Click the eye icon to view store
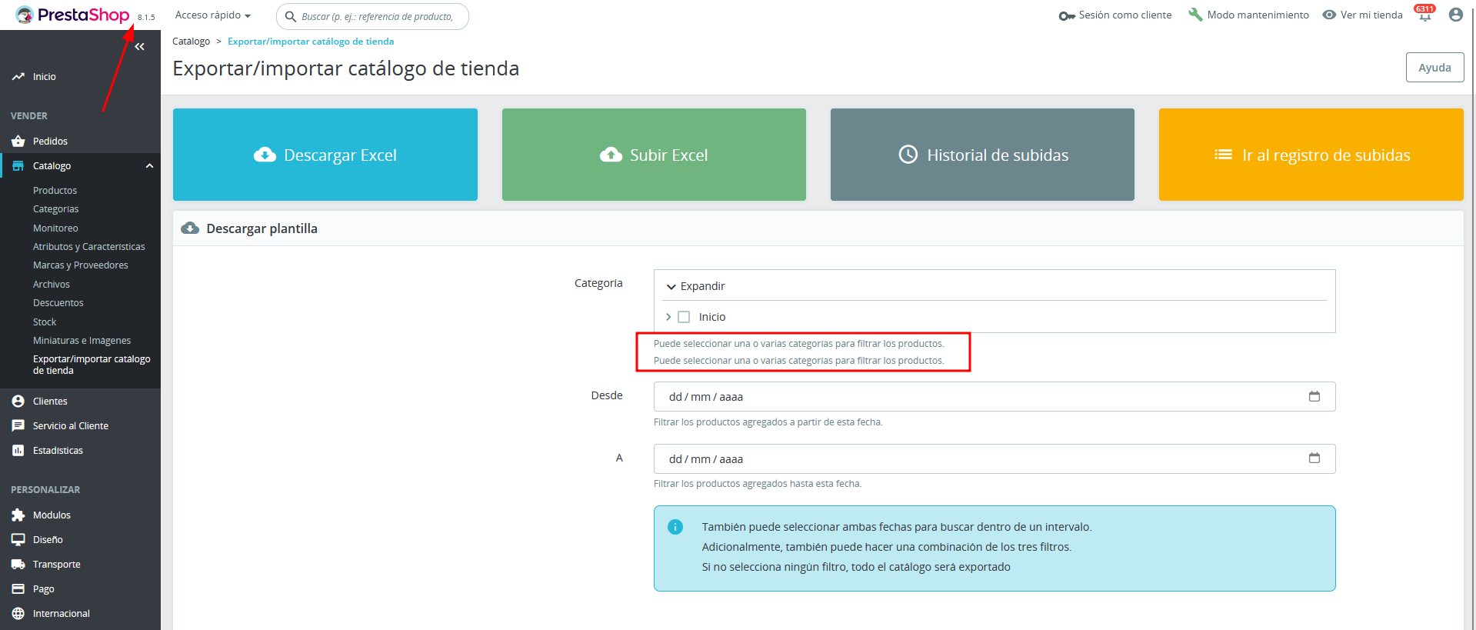This screenshot has height=630, width=1476. pos(1329,15)
